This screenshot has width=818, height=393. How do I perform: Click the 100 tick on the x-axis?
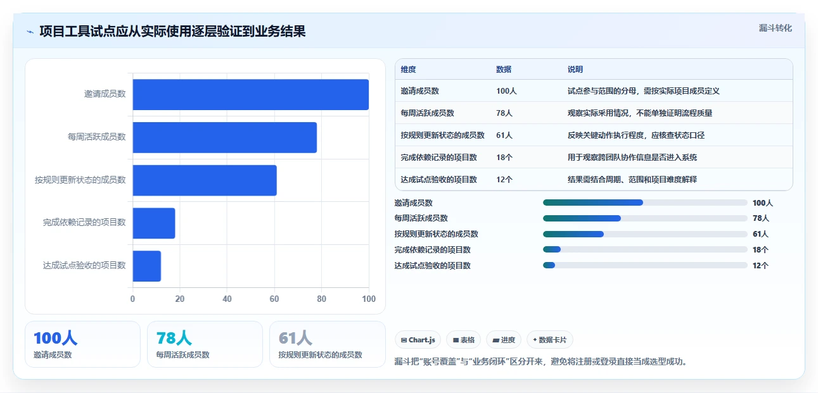[369, 299]
